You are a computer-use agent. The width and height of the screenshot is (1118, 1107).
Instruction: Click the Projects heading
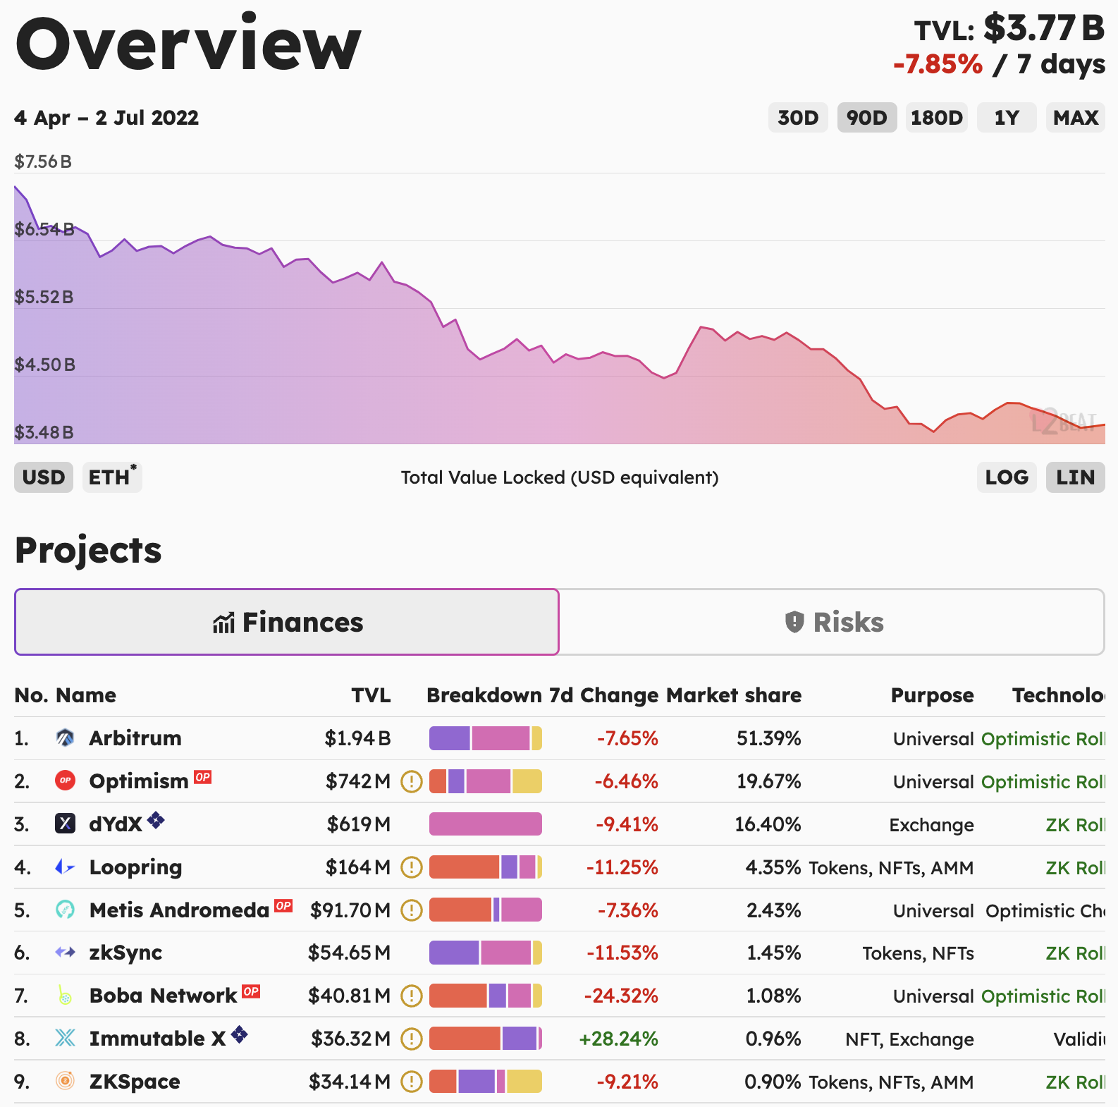click(88, 551)
